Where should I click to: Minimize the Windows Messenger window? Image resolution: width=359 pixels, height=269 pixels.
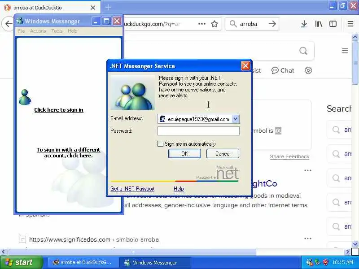(96, 21)
